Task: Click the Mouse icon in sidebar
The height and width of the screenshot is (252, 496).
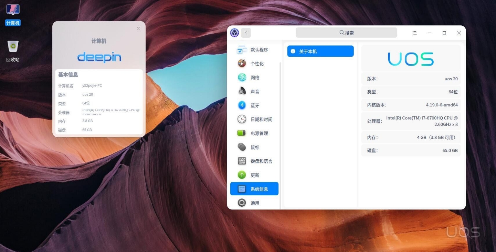Action: [x=242, y=147]
